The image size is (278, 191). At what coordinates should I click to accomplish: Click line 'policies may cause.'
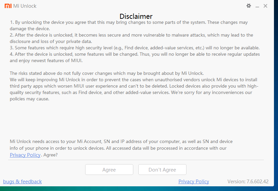[29, 99]
